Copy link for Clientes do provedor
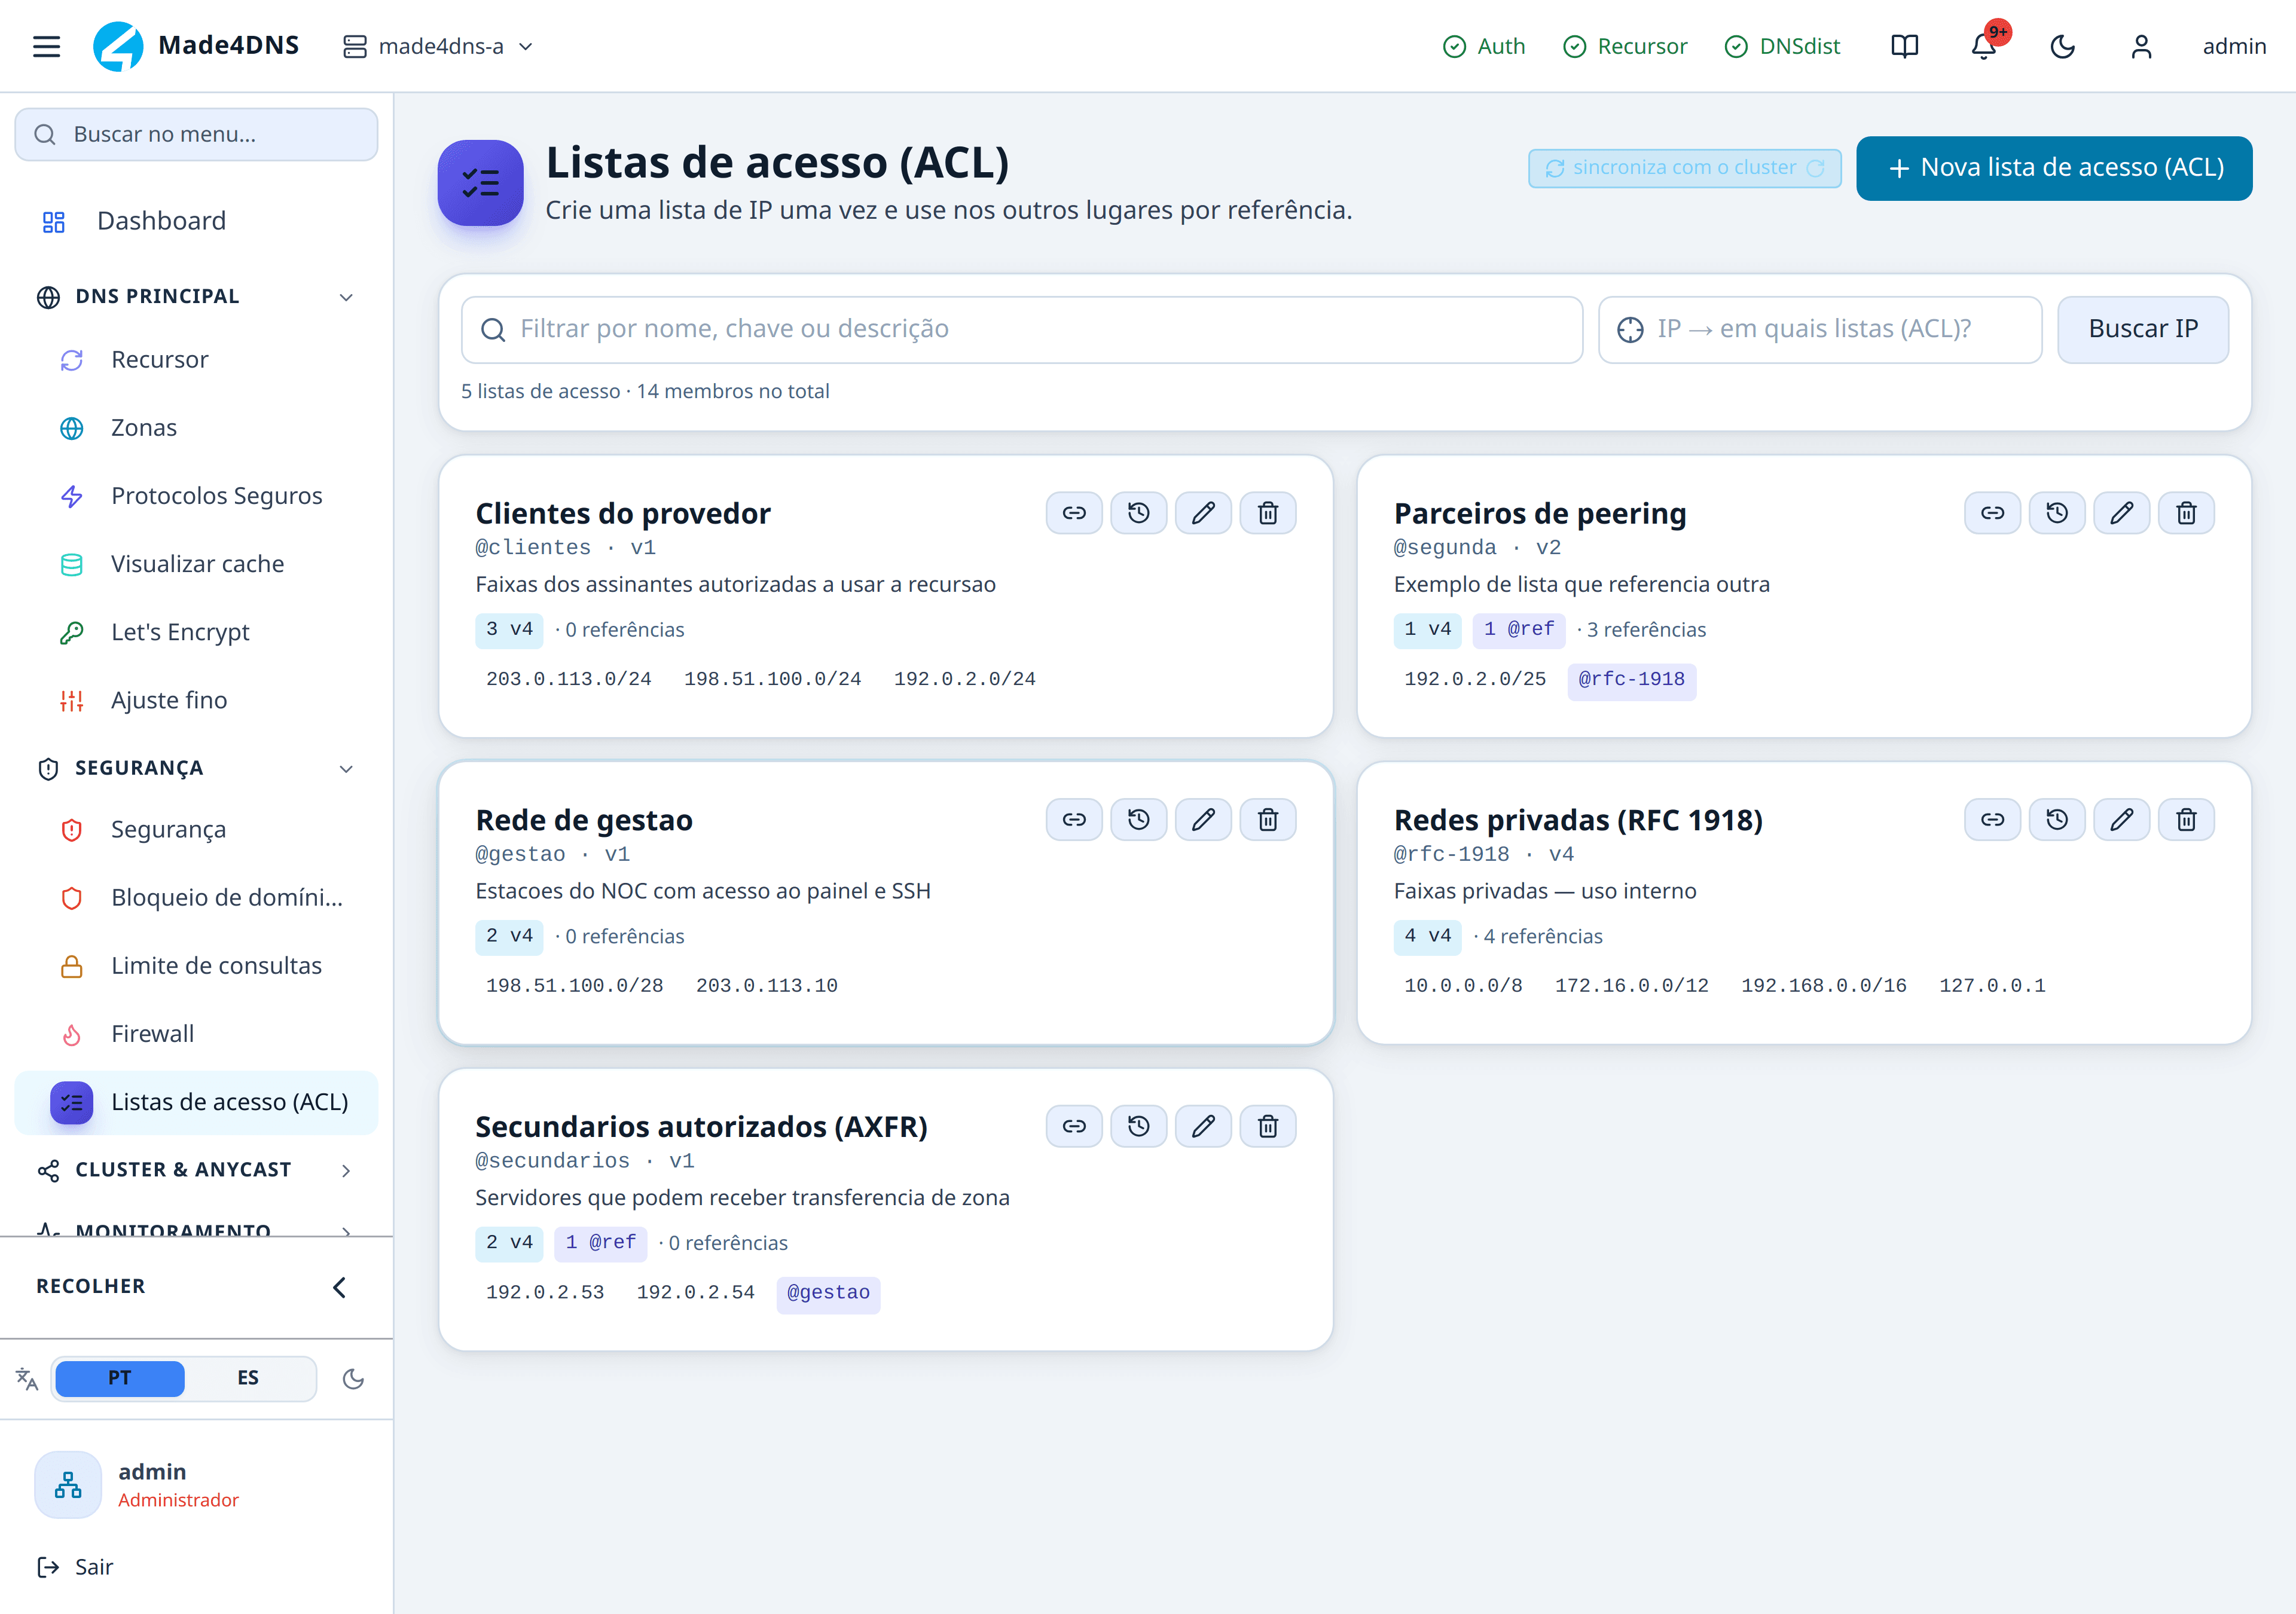The image size is (2296, 1614). click(1074, 513)
